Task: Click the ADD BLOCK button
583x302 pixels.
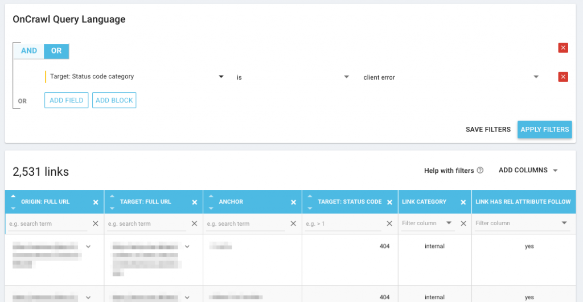Action: tap(114, 100)
